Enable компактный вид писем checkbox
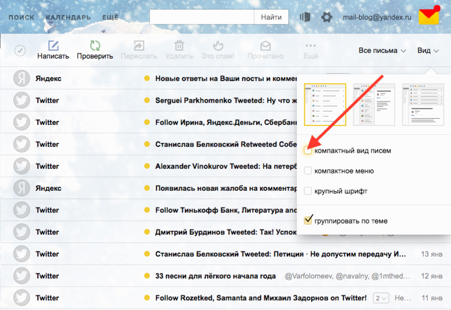This screenshot has width=451, height=310. coord(308,151)
